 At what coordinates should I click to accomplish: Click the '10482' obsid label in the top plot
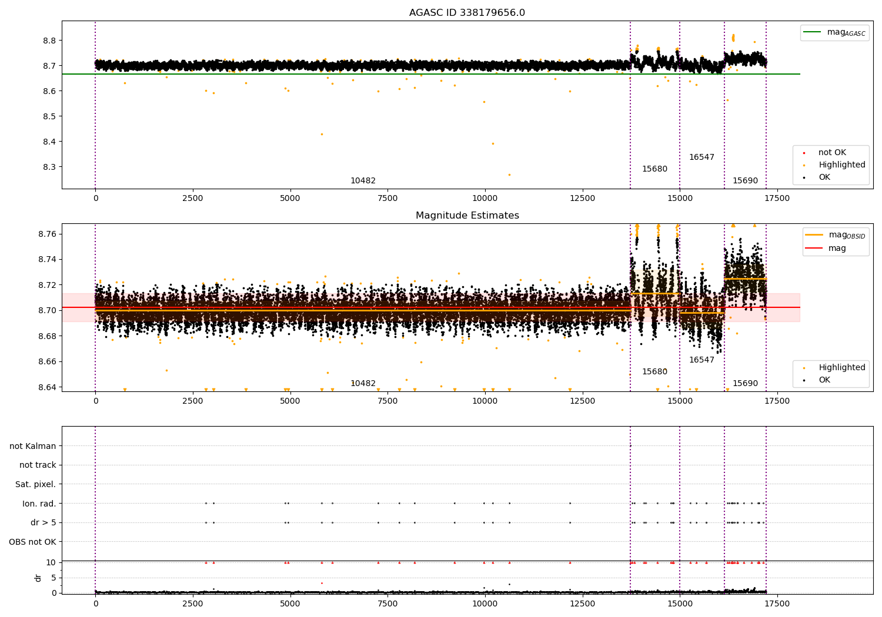click(x=363, y=181)
